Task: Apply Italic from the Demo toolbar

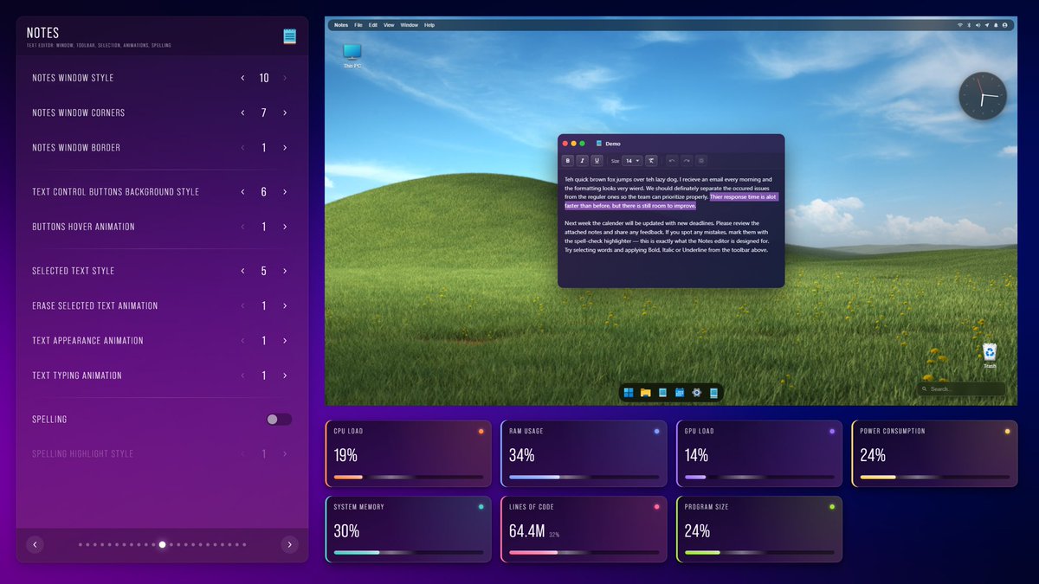Action: [x=583, y=160]
